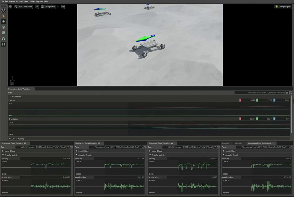Open the RTX - Real-Time renderer dropdown
This screenshot has height=197, width=294.
pyautogui.click(x=24, y=7)
